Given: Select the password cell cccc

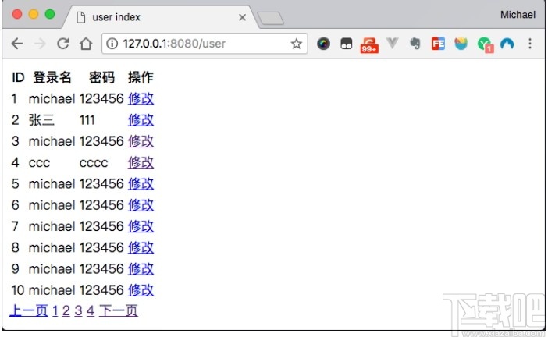Looking at the screenshot, I should (x=94, y=163).
